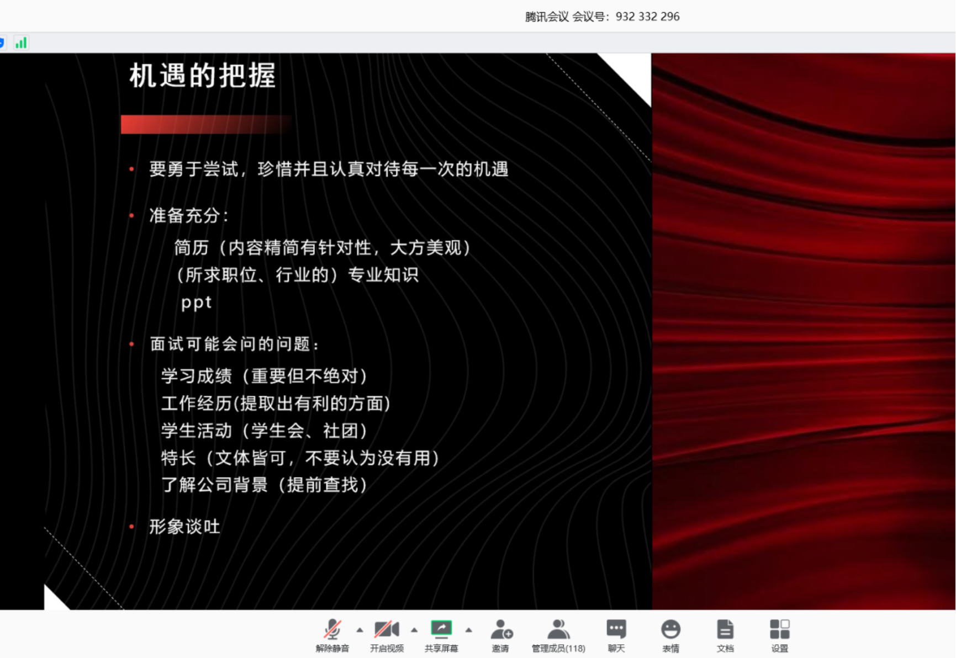
Task: Expand share options arrow beside 共享屏幕
Action: pos(468,630)
